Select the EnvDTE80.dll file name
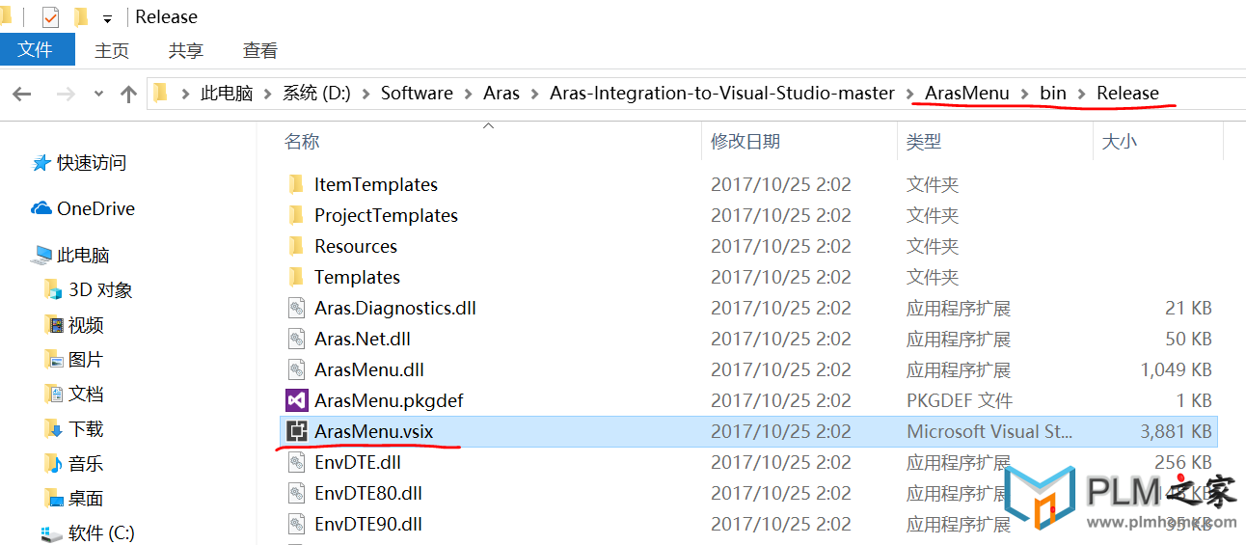This screenshot has height=545, width=1246. click(x=368, y=493)
